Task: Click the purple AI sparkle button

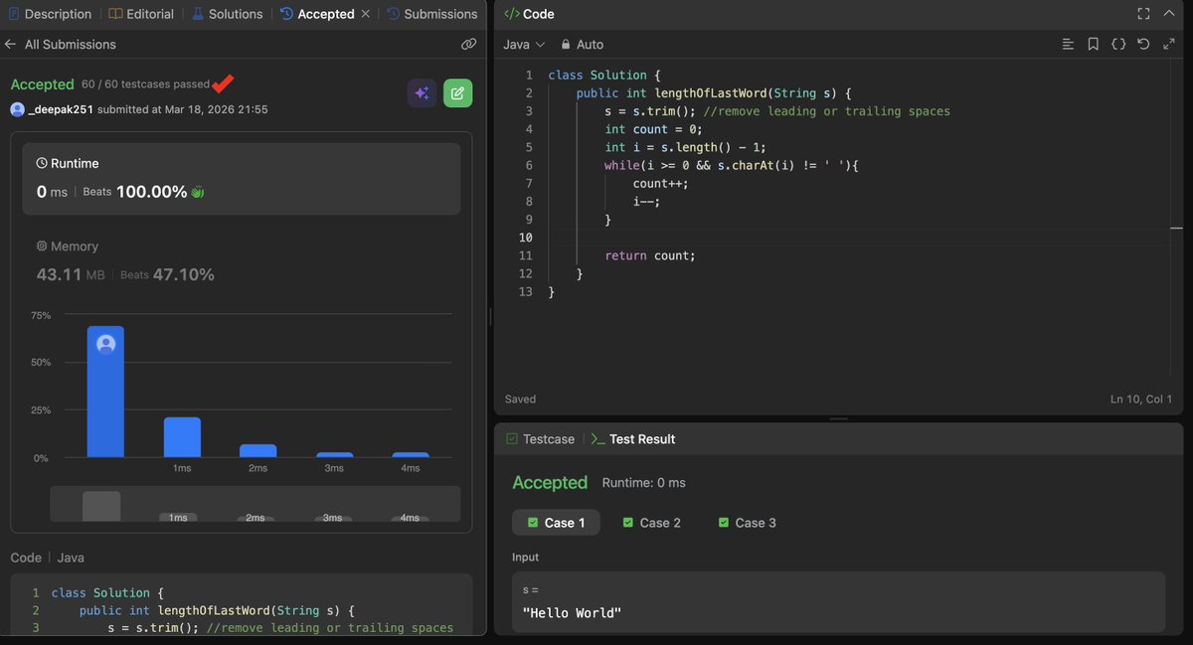Action: tap(422, 92)
